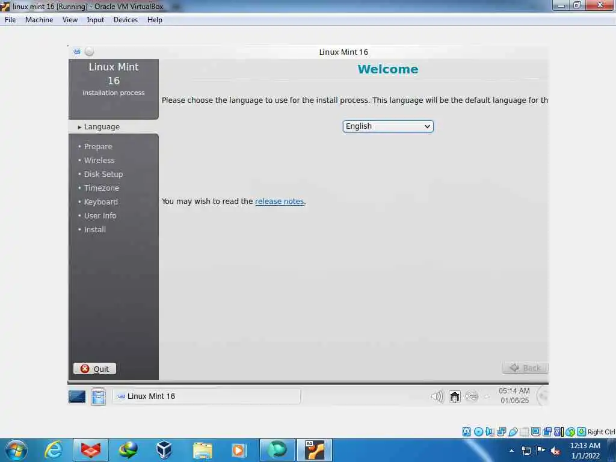This screenshot has width=616, height=462.
Task: Open the English language dropdown
Action: [388, 126]
